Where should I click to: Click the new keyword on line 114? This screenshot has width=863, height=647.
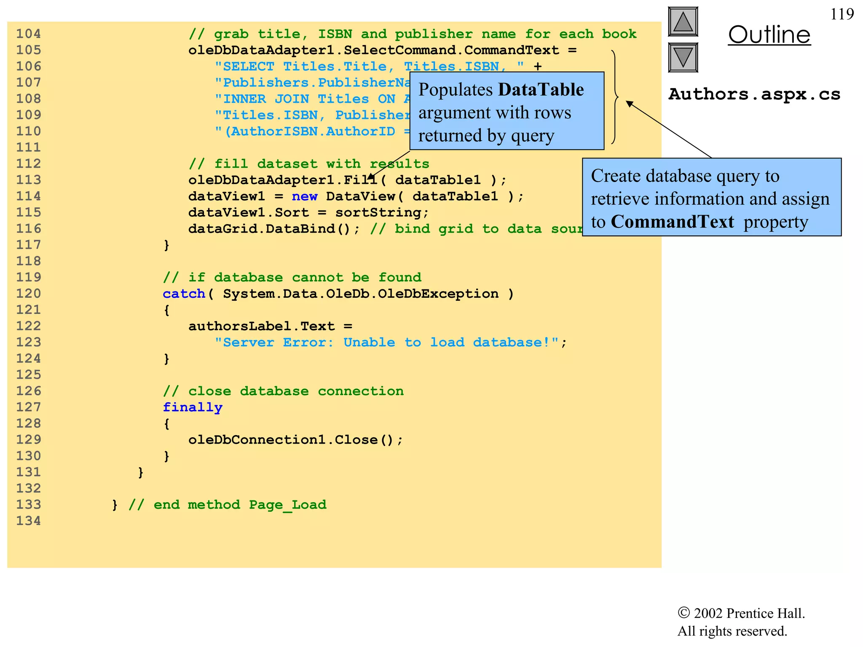304,196
